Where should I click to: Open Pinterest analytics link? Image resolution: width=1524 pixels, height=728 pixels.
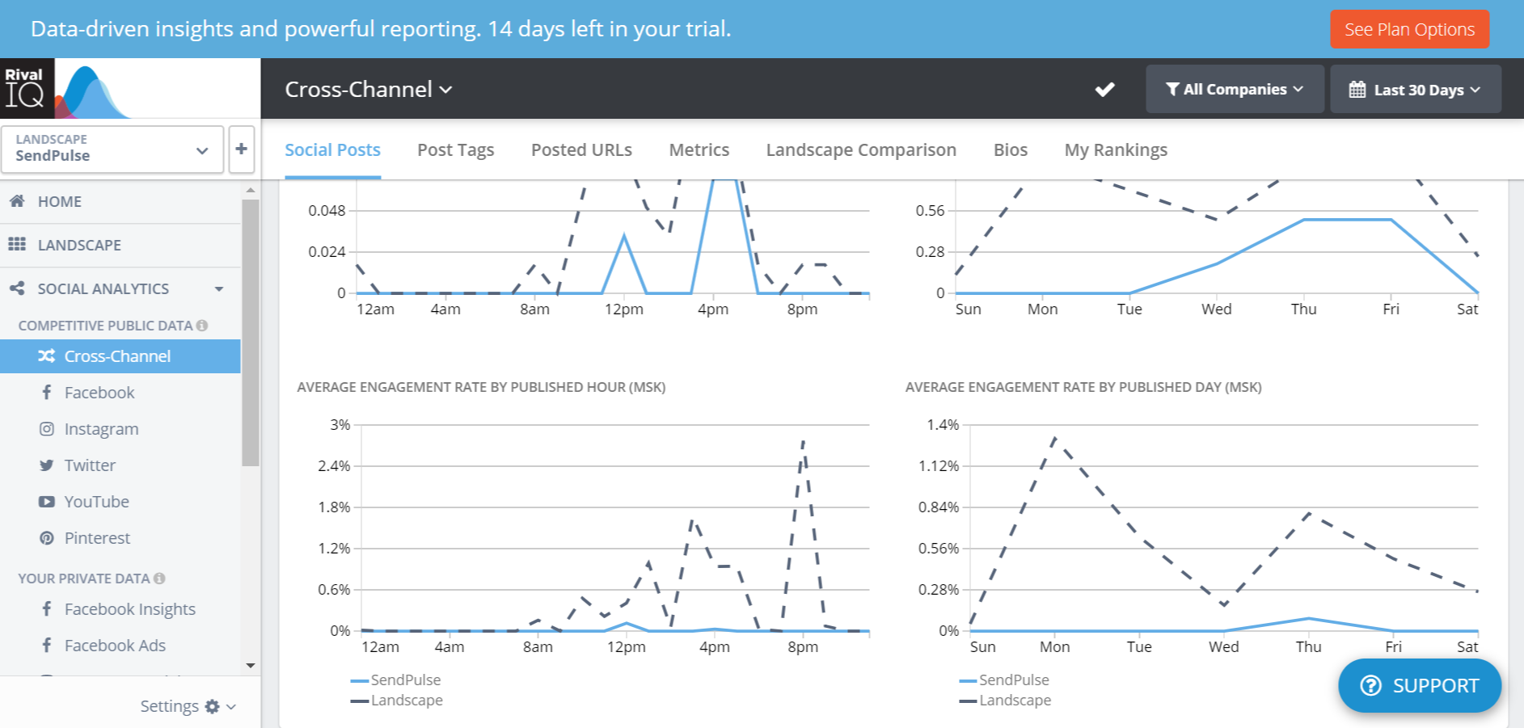tap(97, 538)
